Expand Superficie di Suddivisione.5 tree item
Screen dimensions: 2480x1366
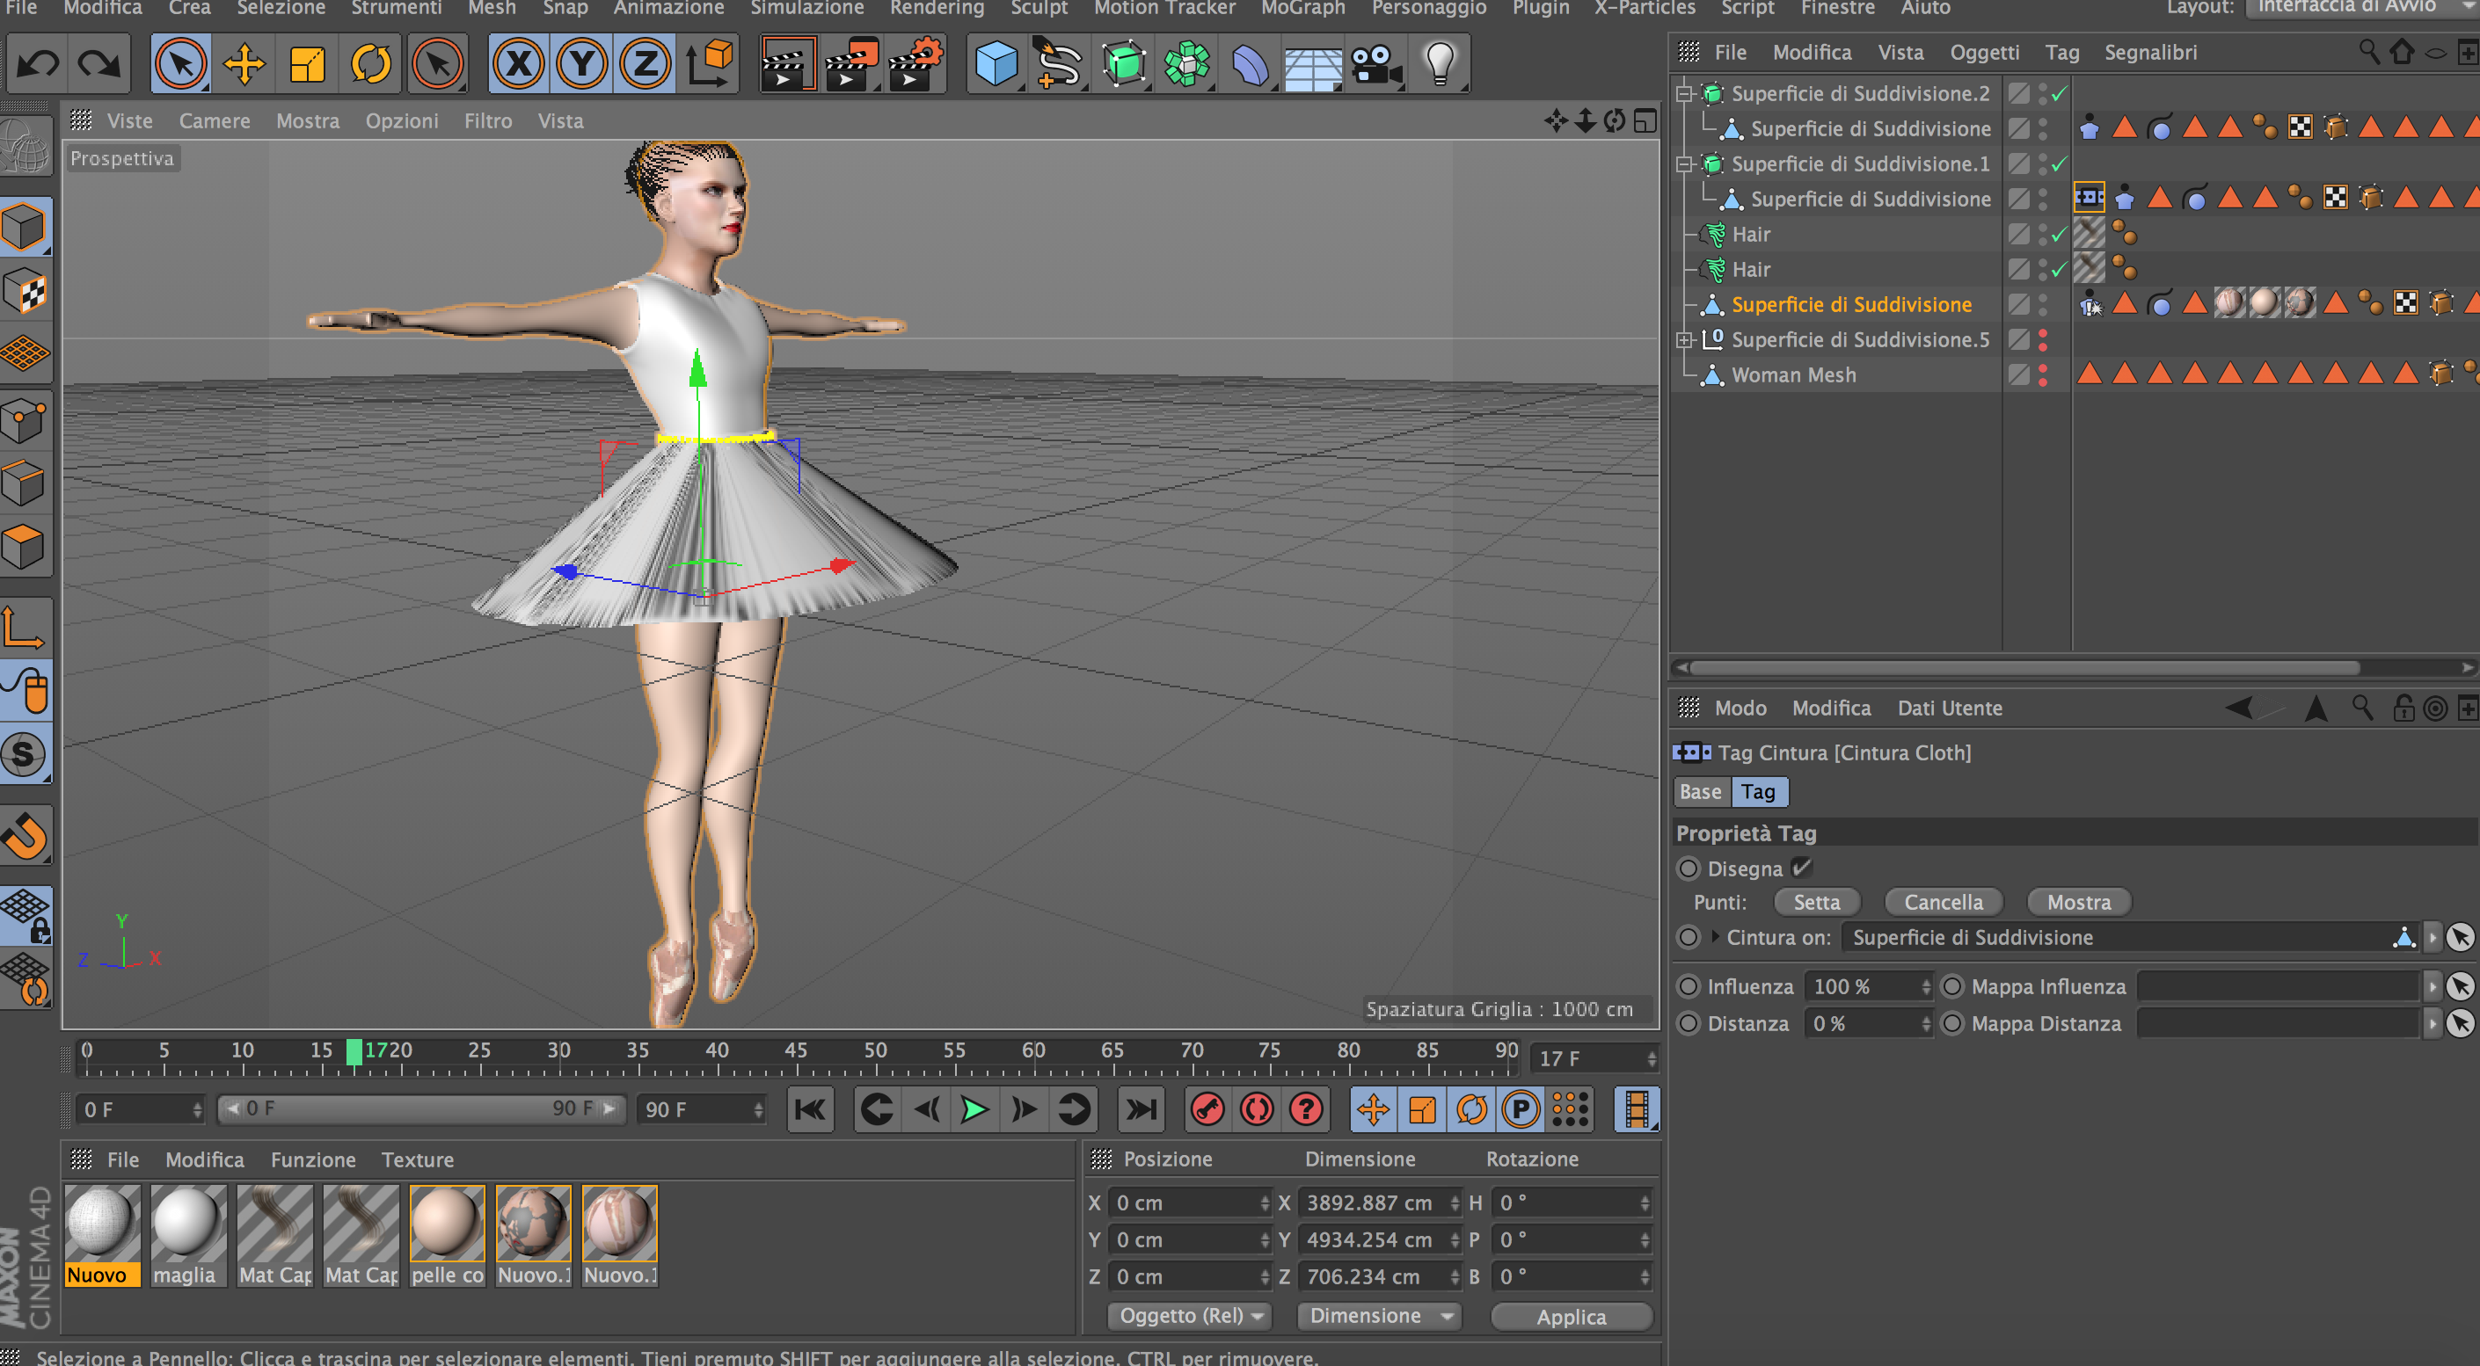[1684, 339]
